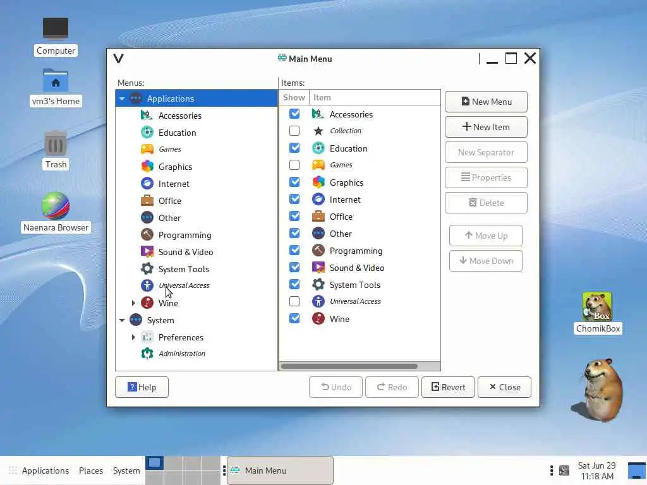This screenshot has width=647, height=485.
Task: Open the ChomikBox desktop icon
Action: (x=597, y=306)
